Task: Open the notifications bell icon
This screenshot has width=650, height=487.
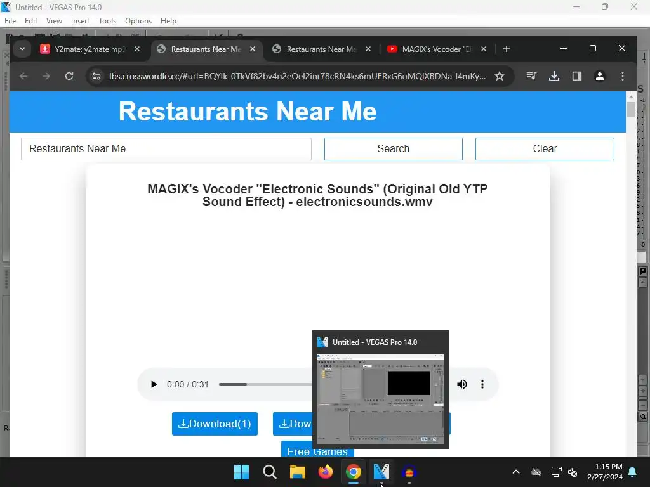Action: tap(633, 472)
